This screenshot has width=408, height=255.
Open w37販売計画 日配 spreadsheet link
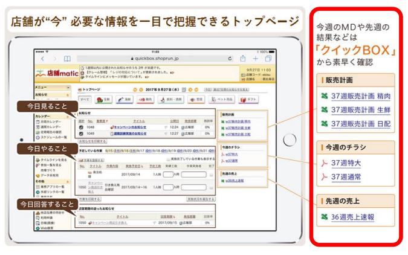coord(238,135)
